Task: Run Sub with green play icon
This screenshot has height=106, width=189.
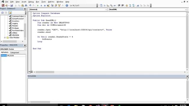Action: pos(38,6)
